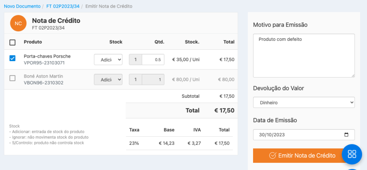This screenshot has width=367, height=170.
Task: Expand the Devolução do Valor dropdown
Action: coord(304,103)
